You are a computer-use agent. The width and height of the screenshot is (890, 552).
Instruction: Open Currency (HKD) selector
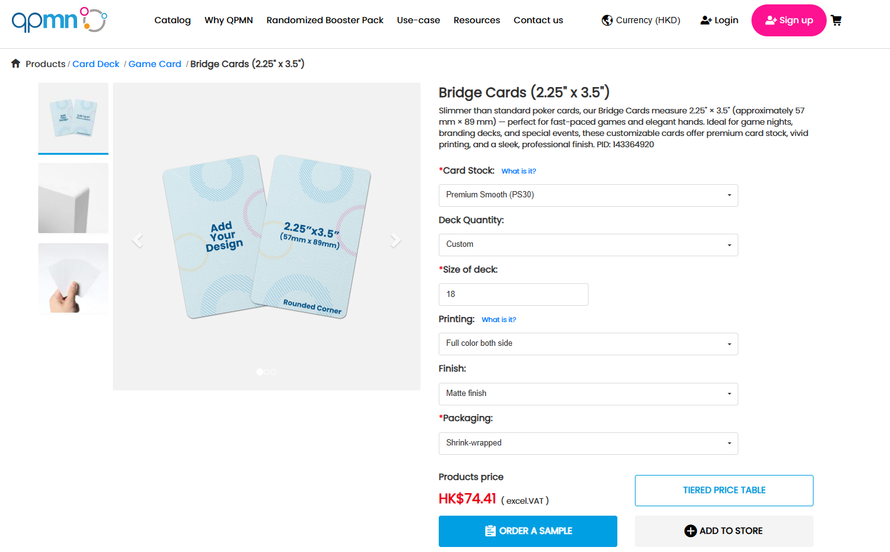[641, 20]
